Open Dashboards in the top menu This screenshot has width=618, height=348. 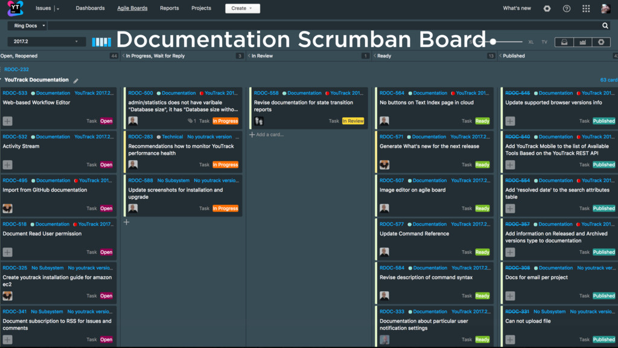(91, 8)
